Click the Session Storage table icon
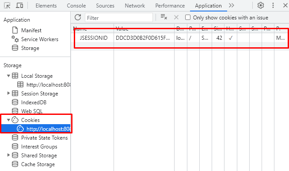 pos(15,93)
